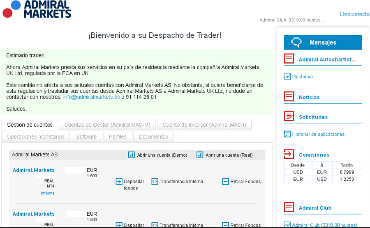Open a Demo account via Abrir una cuenta (Demo)
The width and height of the screenshot is (370, 228).
(157, 155)
